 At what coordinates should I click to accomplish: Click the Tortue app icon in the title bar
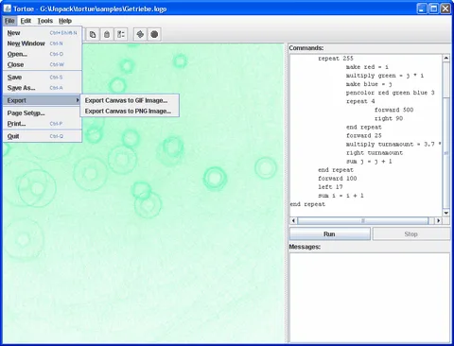pyautogui.click(x=8, y=9)
